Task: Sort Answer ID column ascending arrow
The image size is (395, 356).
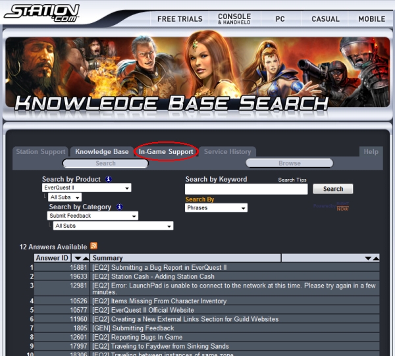Action: pyautogui.click(x=86, y=259)
